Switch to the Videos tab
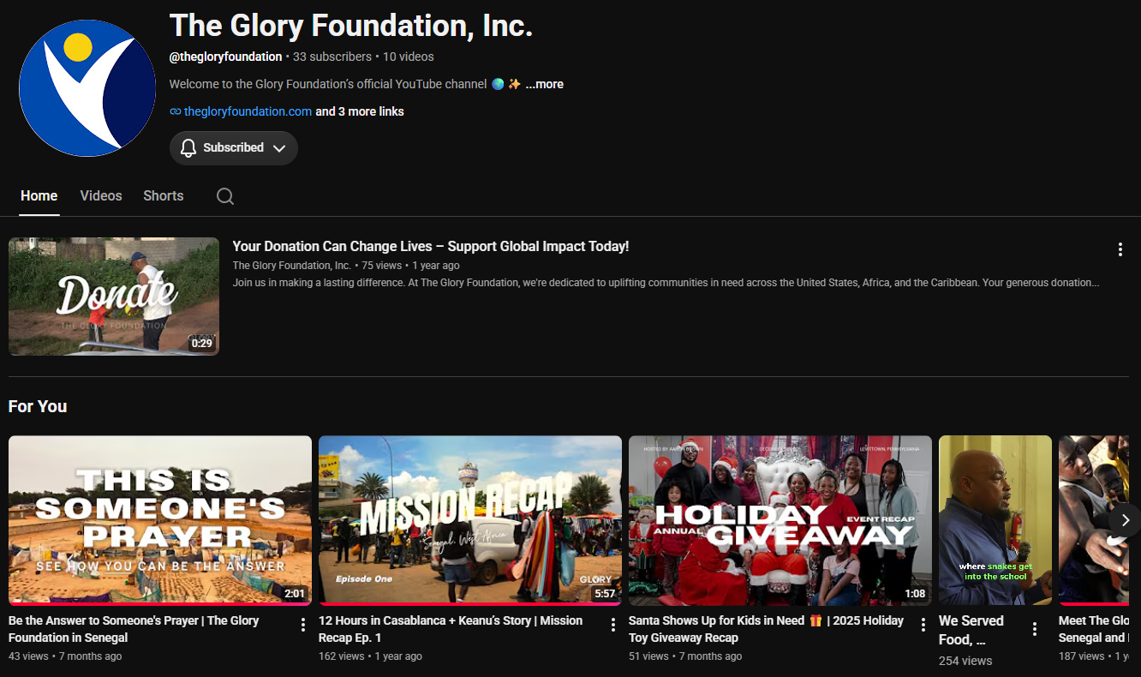The width and height of the screenshot is (1141, 677). (x=101, y=195)
